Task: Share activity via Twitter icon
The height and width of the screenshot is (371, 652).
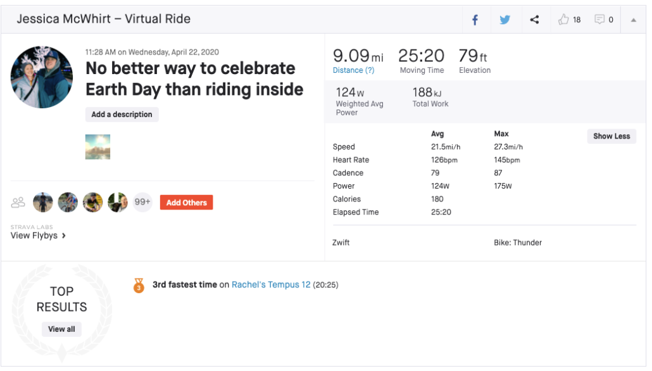Action: click(505, 20)
